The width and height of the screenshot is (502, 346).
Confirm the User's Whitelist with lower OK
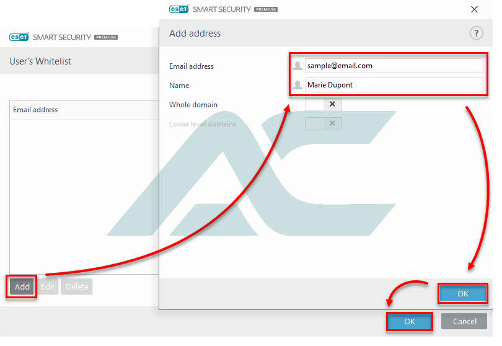coord(410,321)
